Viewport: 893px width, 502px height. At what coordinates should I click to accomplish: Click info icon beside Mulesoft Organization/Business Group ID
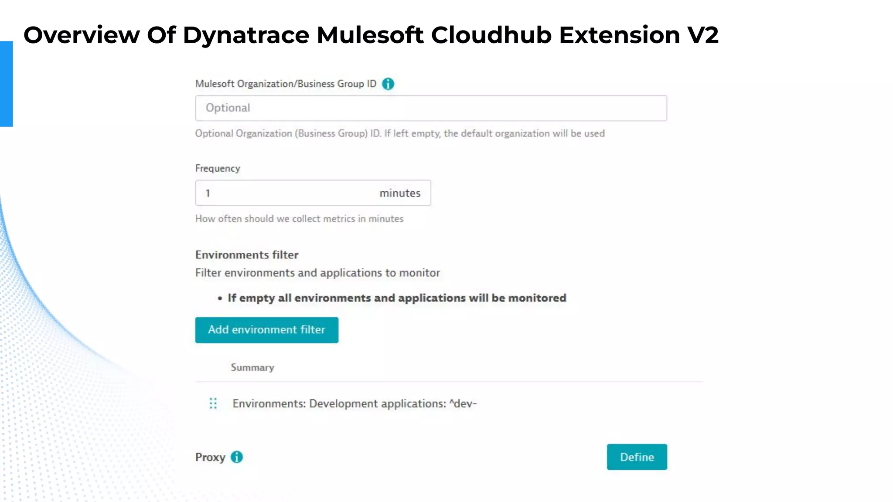click(x=388, y=84)
